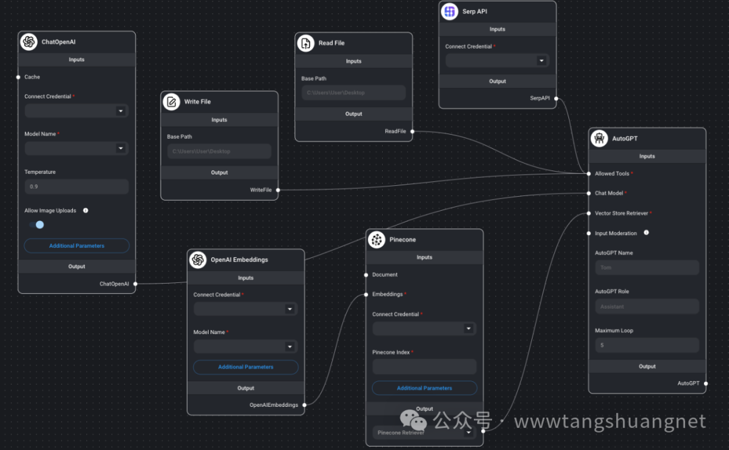Click the Serp API node icon

coord(450,11)
